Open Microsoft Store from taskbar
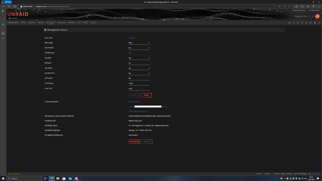Screen dimensions: 322x181 pos(64,178)
